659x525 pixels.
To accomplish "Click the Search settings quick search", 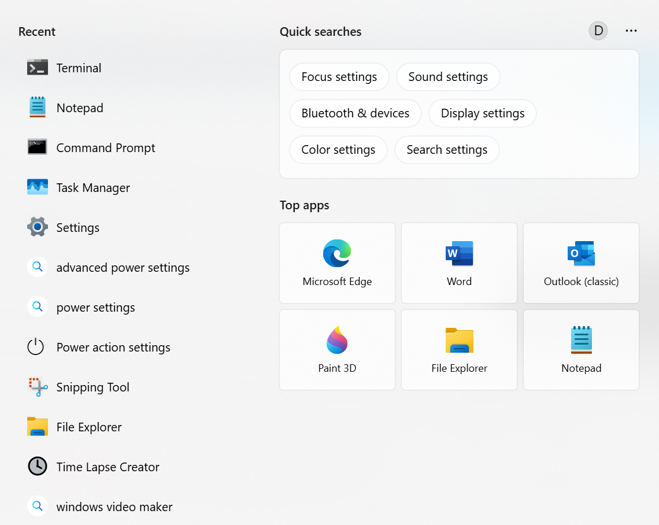I will point(447,150).
